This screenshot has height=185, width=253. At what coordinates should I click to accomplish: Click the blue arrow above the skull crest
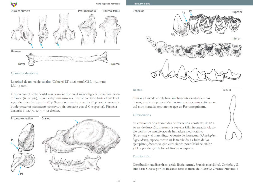(76, 122)
